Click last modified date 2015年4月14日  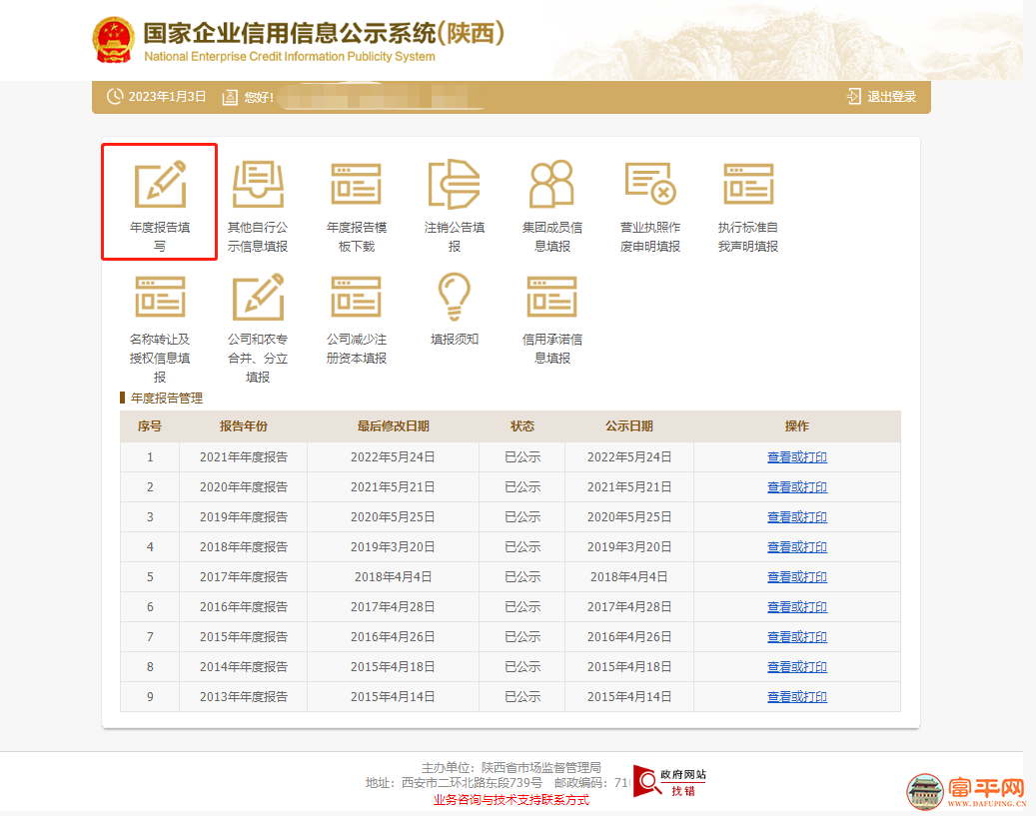pos(393,697)
